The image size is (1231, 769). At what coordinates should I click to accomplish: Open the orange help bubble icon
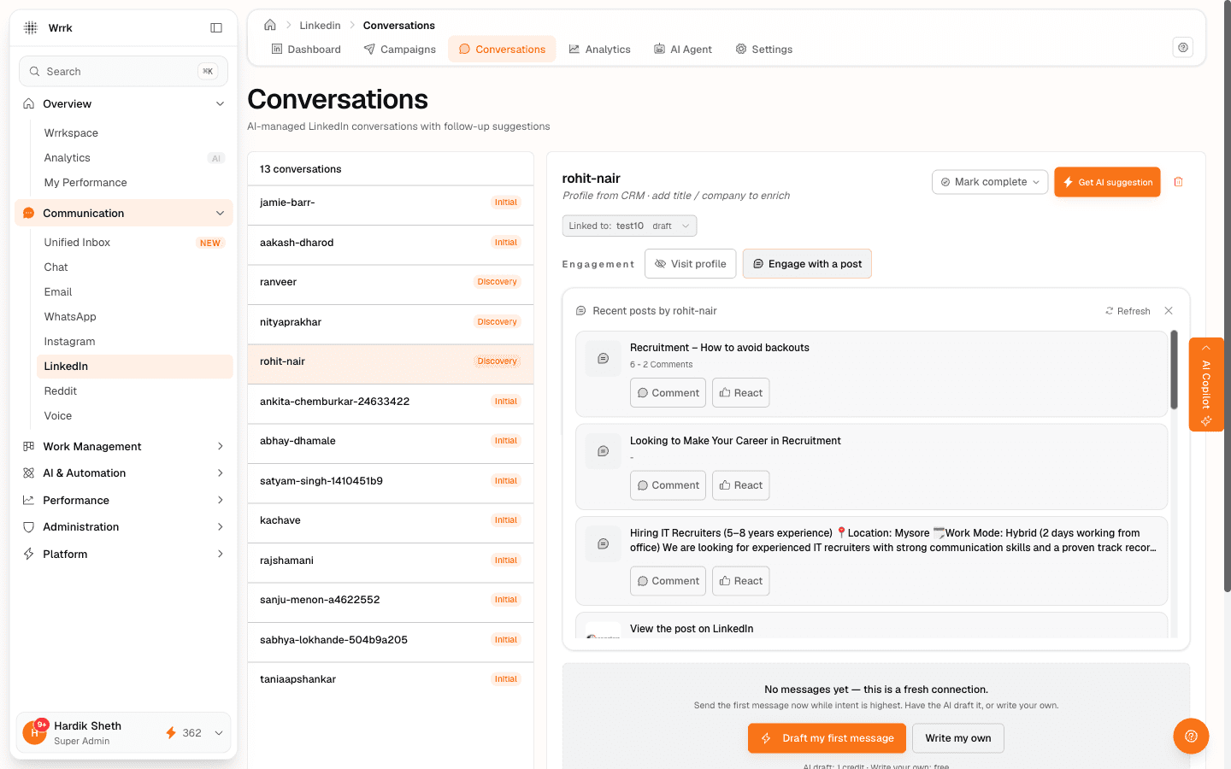click(1191, 736)
